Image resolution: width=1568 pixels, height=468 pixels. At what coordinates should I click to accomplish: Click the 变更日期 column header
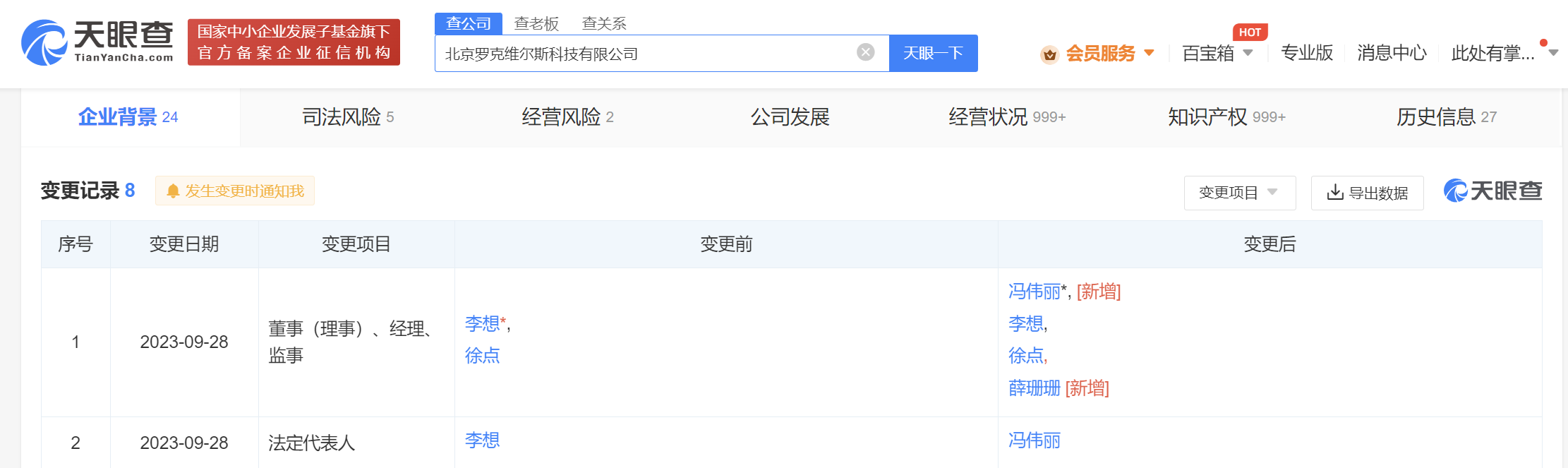(x=184, y=244)
